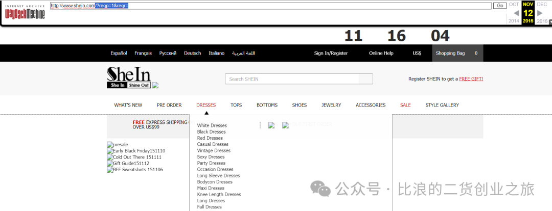Go to previous capture arrow (OCT)

(516, 13)
